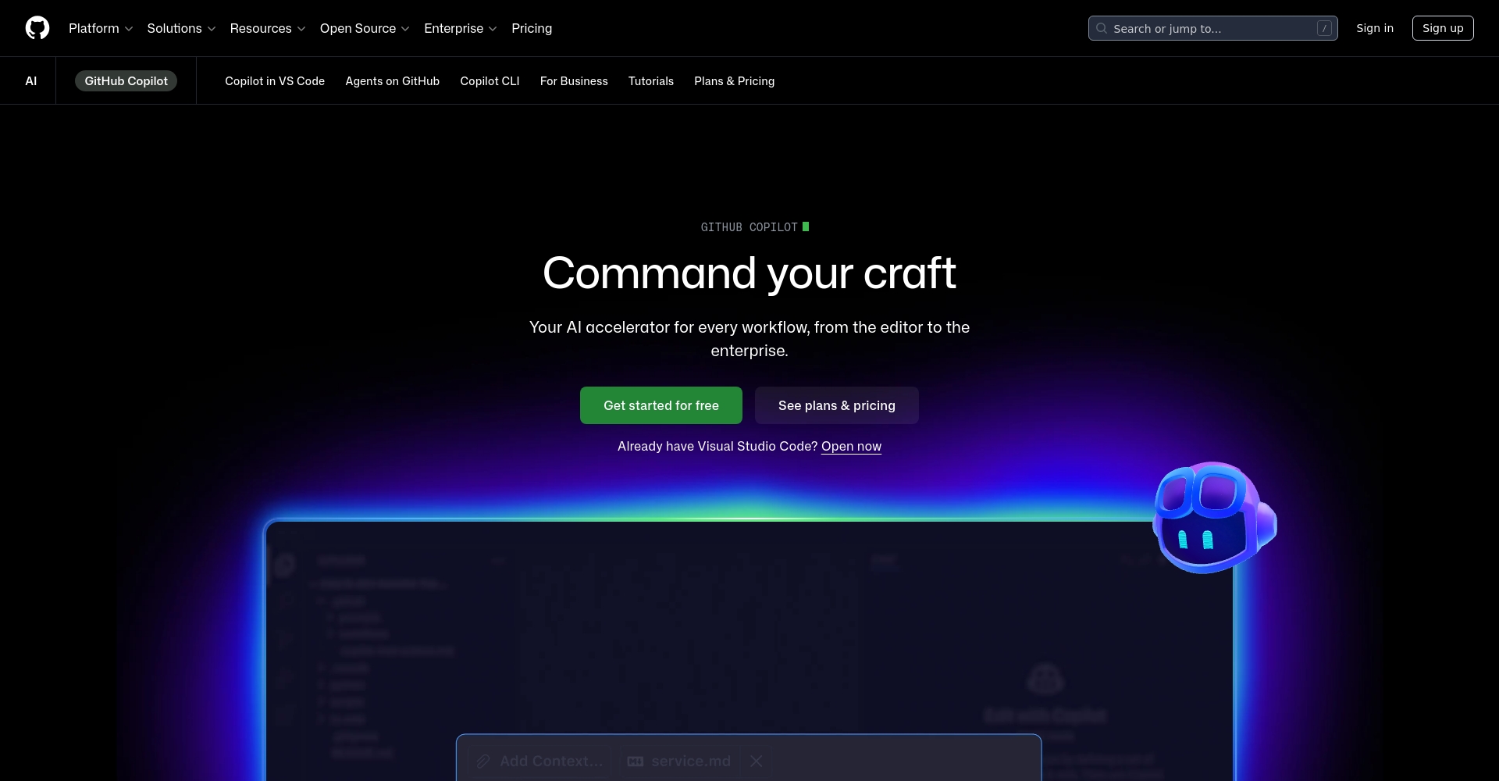Remove the service.md context with the X icon
The image size is (1499, 781).
click(x=755, y=761)
